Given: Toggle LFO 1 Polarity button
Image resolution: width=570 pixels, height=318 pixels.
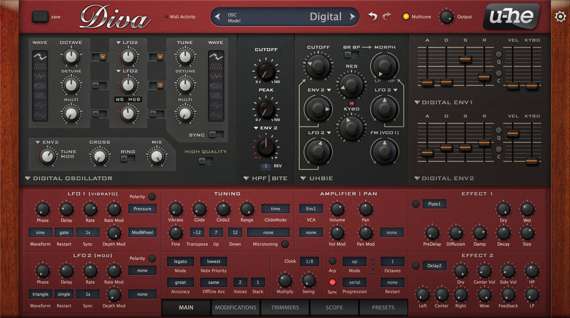Looking at the screenshot, I should point(152,197).
